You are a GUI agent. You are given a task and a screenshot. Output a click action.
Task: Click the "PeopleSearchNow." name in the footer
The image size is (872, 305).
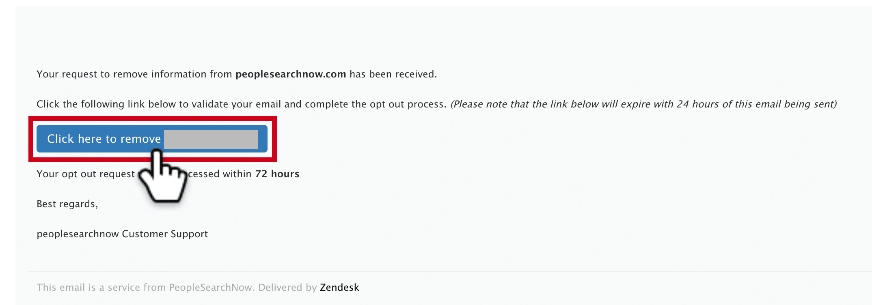212,288
